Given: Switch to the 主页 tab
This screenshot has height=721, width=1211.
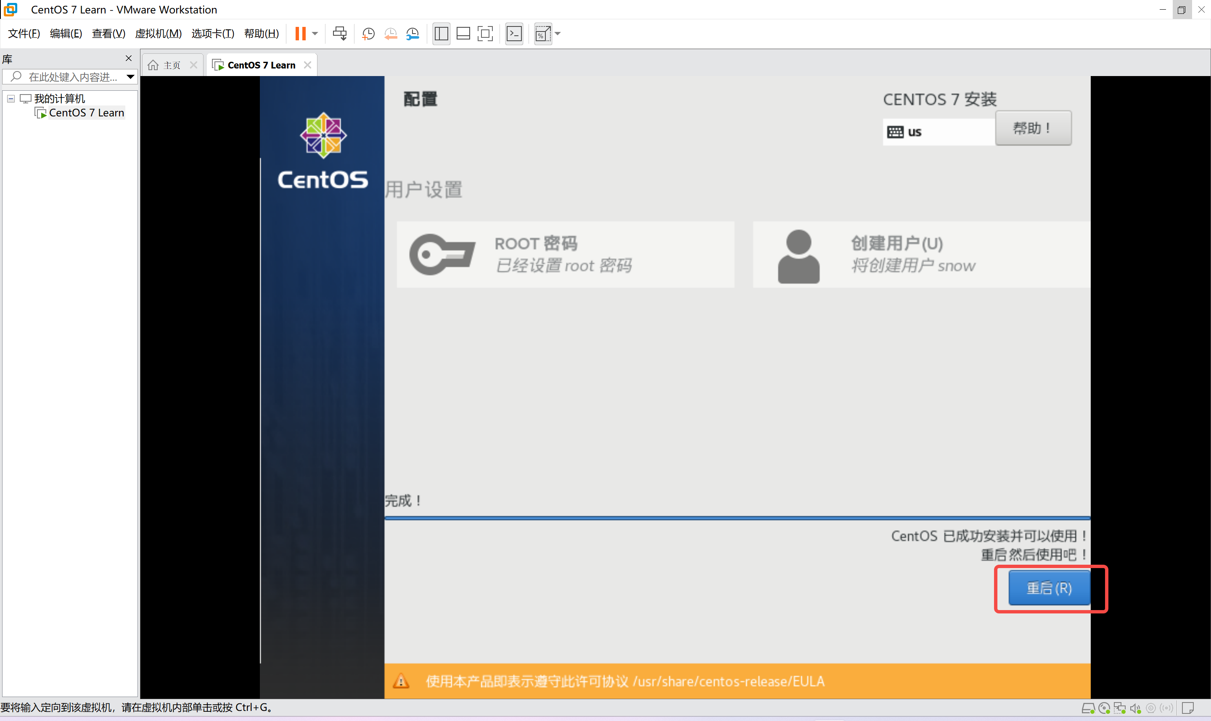Looking at the screenshot, I should [x=172, y=65].
